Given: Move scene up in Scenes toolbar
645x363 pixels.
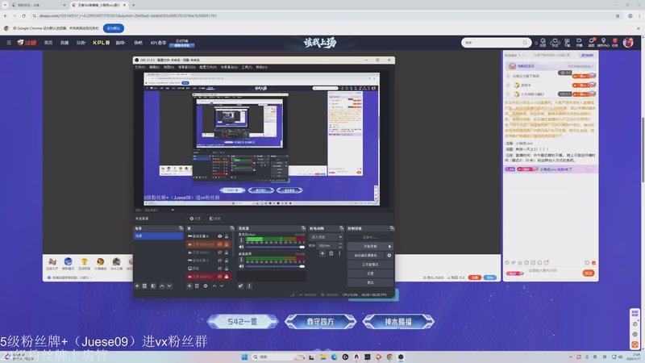Looking at the screenshot, I should point(162,286).
